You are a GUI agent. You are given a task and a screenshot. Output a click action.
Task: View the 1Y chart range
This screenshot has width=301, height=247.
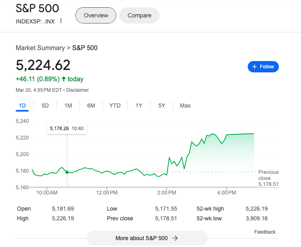click(x=139, y=106)
